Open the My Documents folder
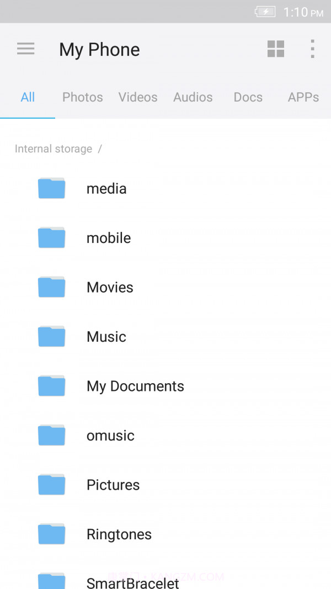331x589 pixels. [x=135, y=386]
